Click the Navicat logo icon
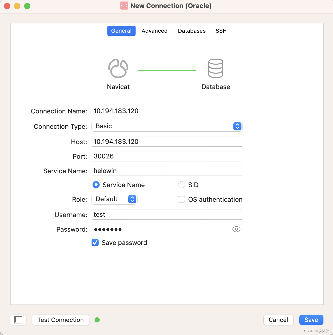This screenshot has width=333, height=335. [x=118, y=68]
